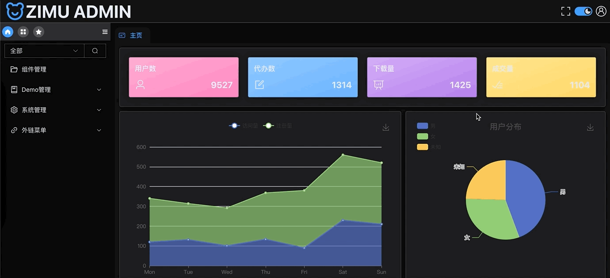Image resolution: width=610 pixels, height=278 pixels.
Task: Toggle the 访问量 series legend
Action: pyautogui.click(x=243, y=126)
